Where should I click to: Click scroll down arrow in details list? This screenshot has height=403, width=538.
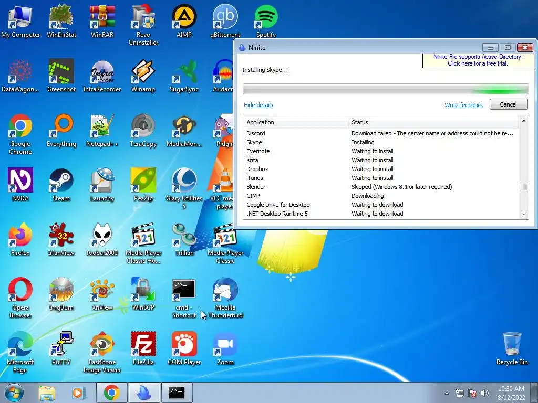click(x=524, y=214)
